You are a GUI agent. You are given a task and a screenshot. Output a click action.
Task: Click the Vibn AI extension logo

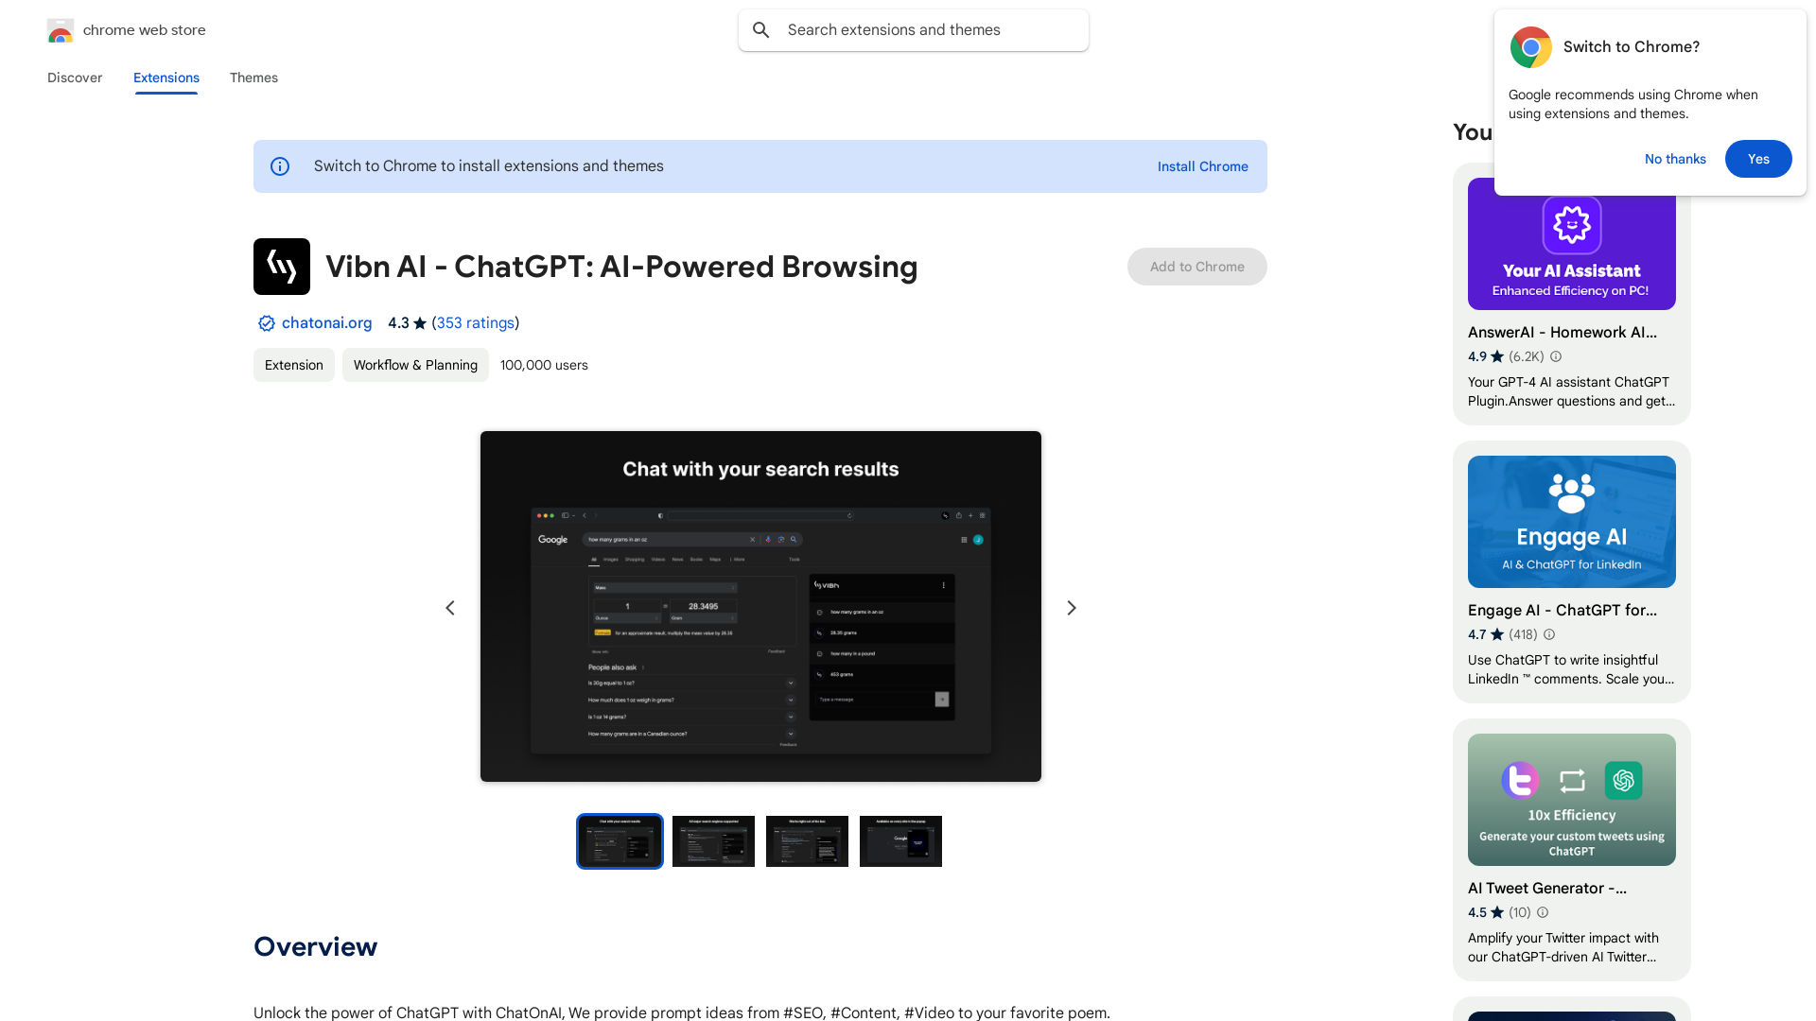click(282, 267)
